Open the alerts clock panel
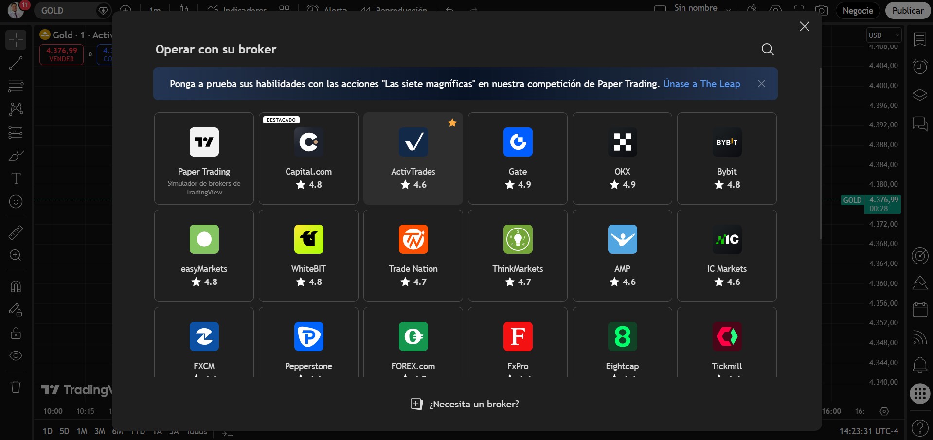This screenshot has width=933, height=440. click(920, 67)
